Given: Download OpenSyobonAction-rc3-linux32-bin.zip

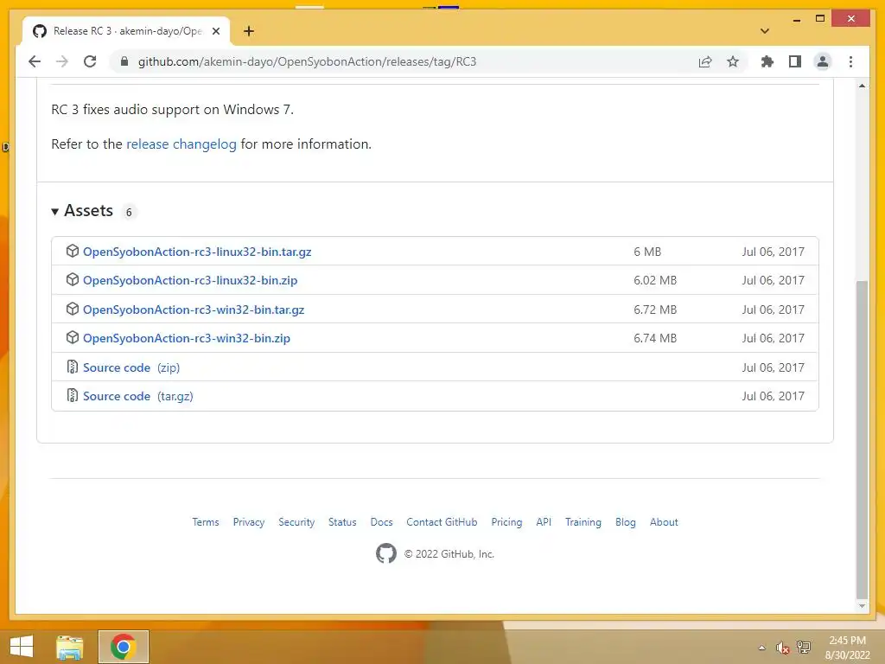Looking at the screenshot, I should pos(190,281).
